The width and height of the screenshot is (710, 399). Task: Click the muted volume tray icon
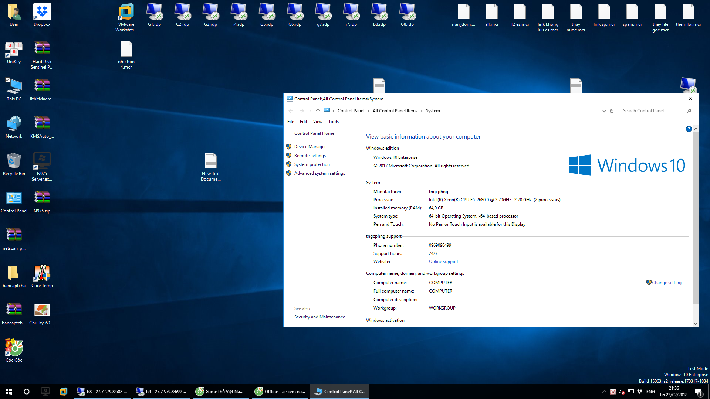tap(622, 392)
